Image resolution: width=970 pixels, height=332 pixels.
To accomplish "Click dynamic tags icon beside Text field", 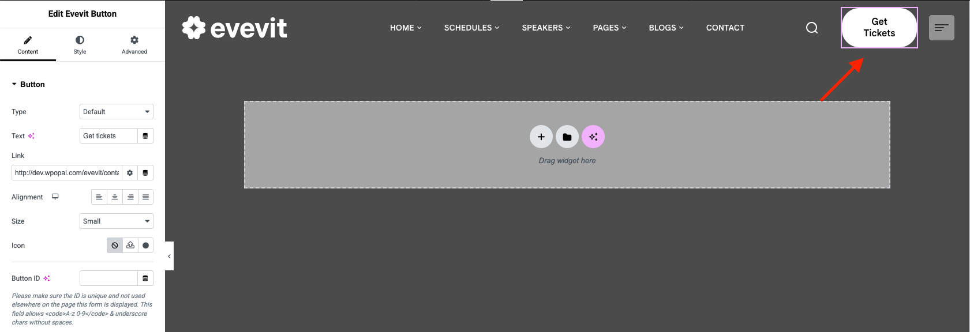I will 145,136.
